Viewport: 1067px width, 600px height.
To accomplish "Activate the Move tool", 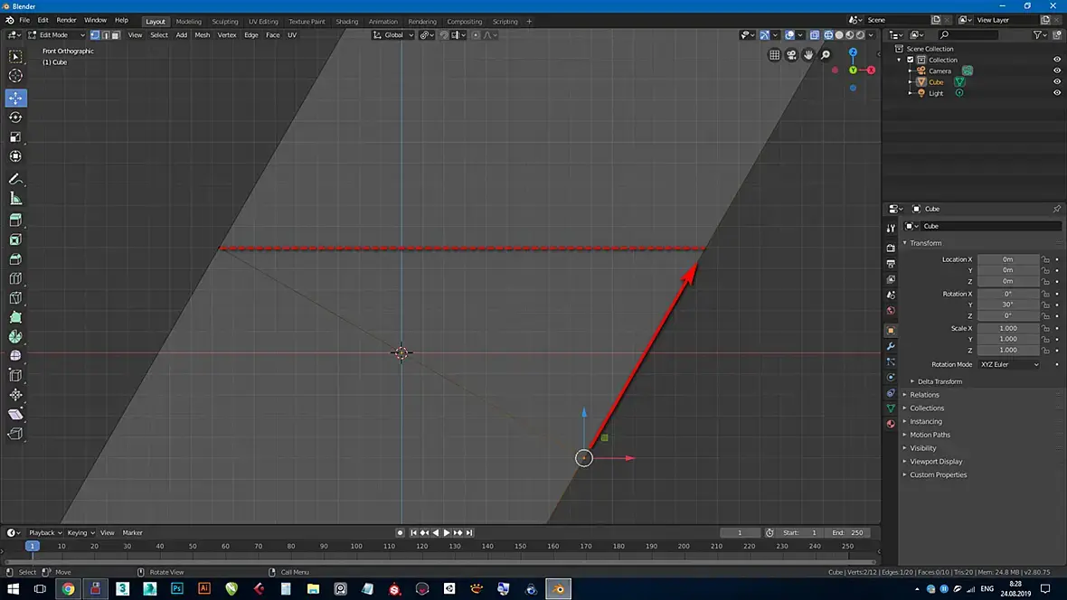I will pos(15,98).
